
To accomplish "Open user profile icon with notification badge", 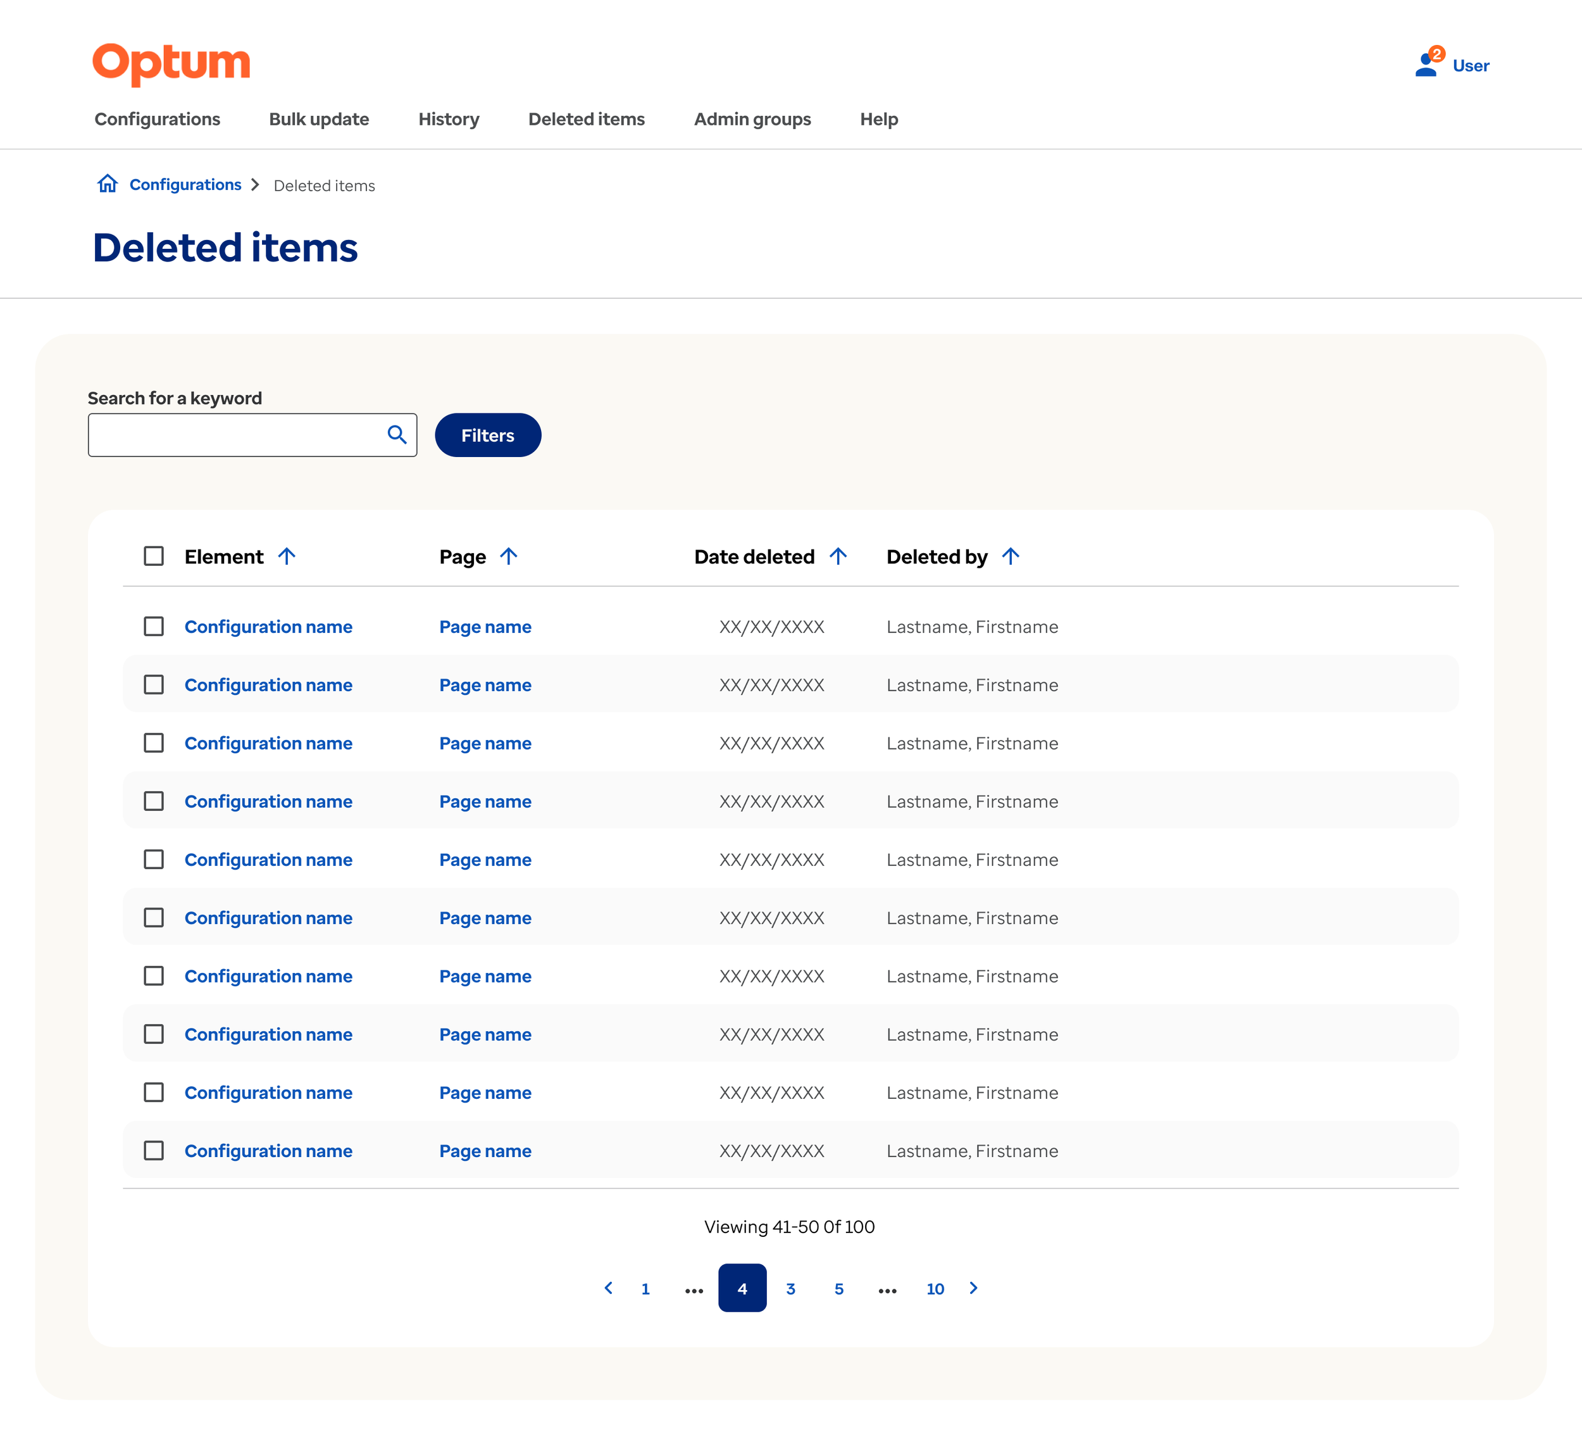I will pyautogui.click(x=1426, y=65).
